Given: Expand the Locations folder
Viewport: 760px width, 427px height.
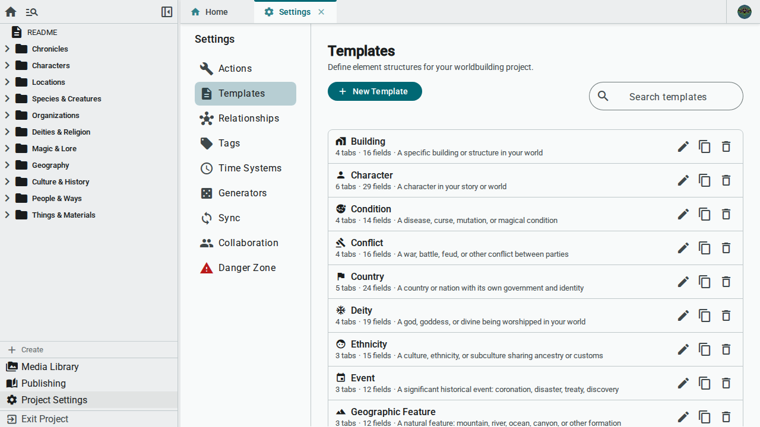Looking at the screenshot, I should [7, 82].
